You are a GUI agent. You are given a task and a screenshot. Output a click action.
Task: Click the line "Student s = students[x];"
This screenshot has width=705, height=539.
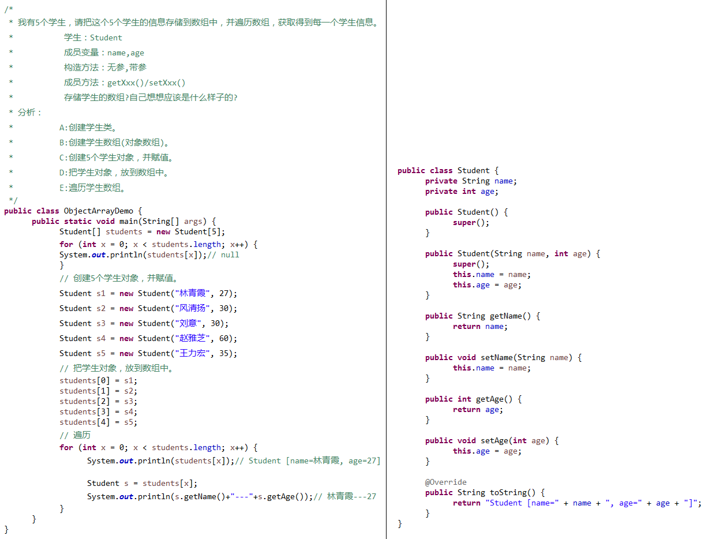click(x=142, y=483)
